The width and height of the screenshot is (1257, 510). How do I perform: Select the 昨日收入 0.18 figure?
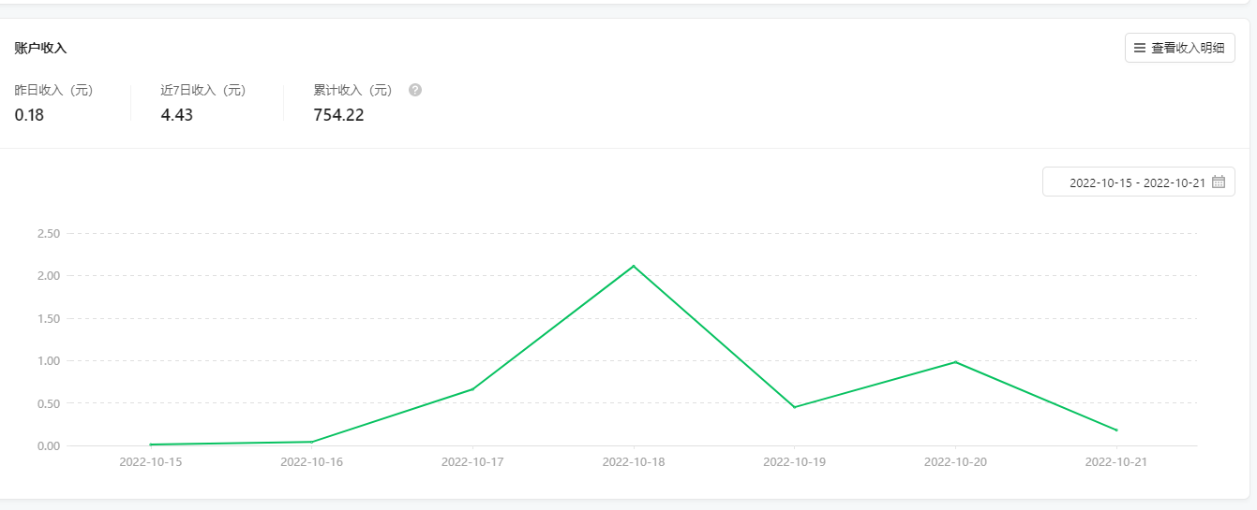click(29, 116)
